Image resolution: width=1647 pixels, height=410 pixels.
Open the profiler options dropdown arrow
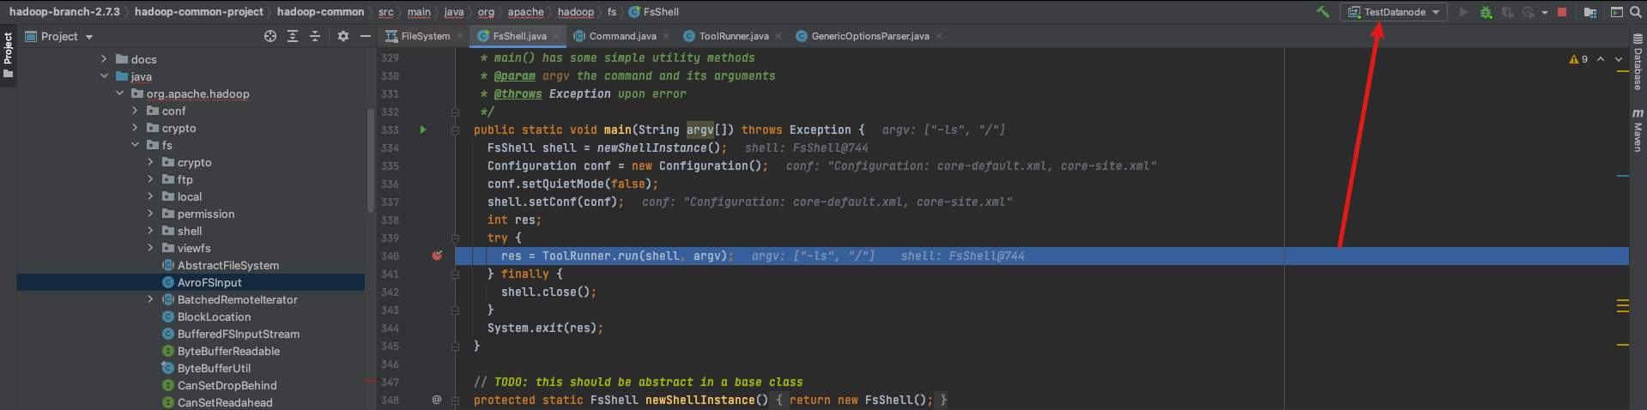pos(1544,13)
